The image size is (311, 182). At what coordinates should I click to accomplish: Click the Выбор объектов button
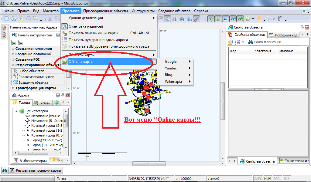[x=38, y=71]
